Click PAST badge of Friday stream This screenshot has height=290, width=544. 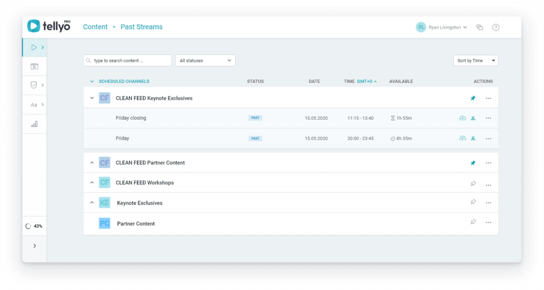[256, 138]
